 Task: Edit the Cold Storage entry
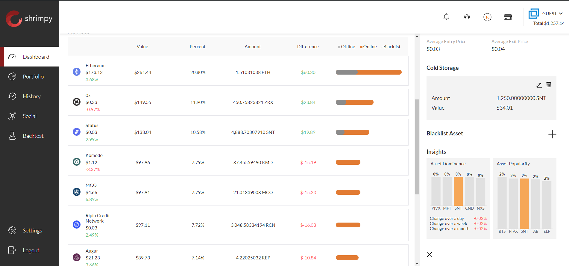click(539, 85)
